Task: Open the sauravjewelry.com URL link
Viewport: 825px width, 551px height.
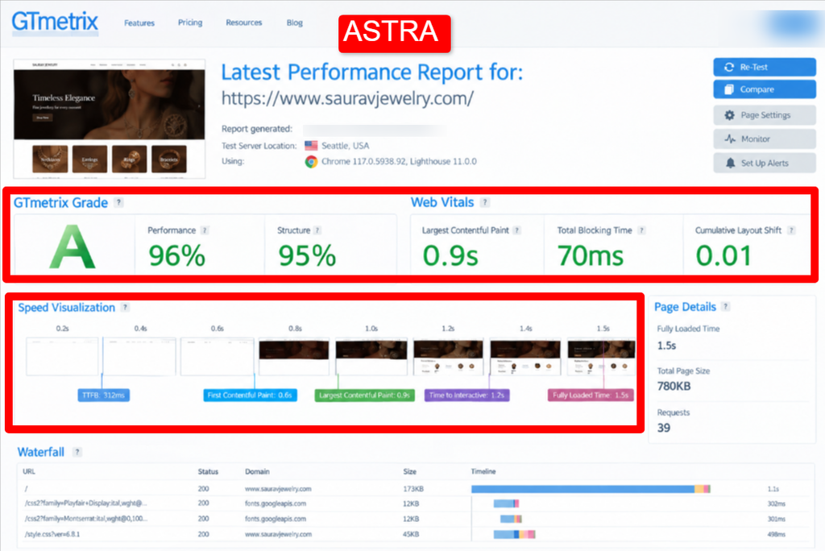Action: click(x=347, y=98)
